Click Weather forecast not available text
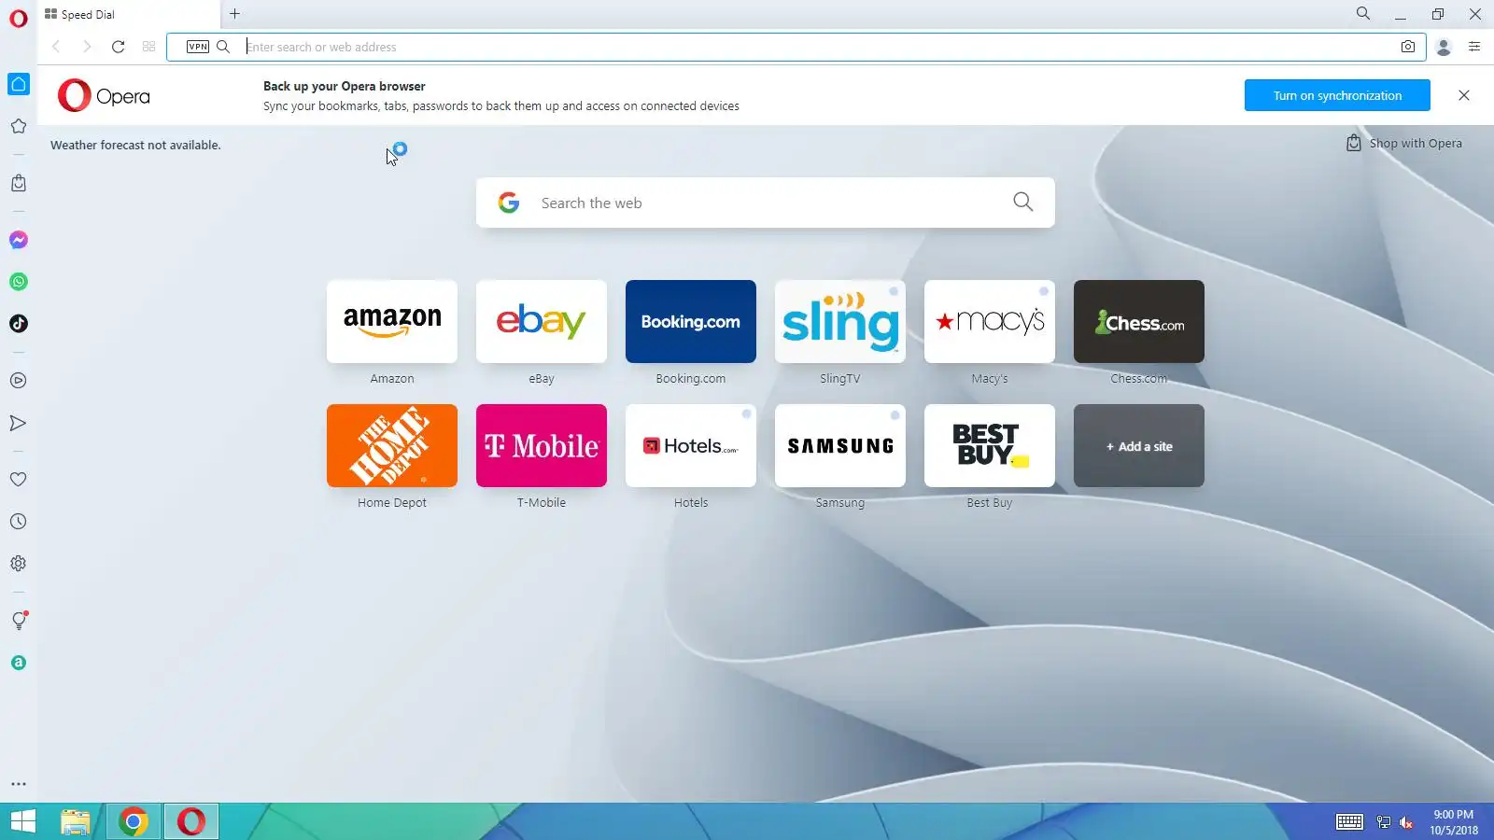 click(135, 145)
